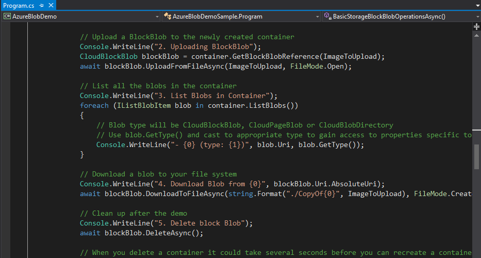
Task: Click the editor split handle icon
Action: 476,26
